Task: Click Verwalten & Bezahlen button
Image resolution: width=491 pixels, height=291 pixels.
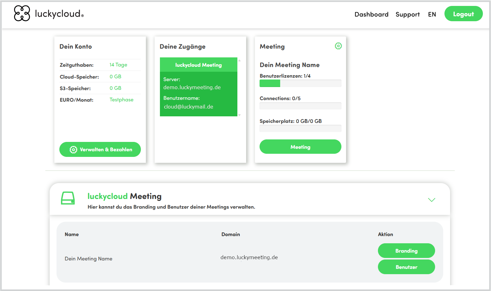Action: tap(100, 149)
